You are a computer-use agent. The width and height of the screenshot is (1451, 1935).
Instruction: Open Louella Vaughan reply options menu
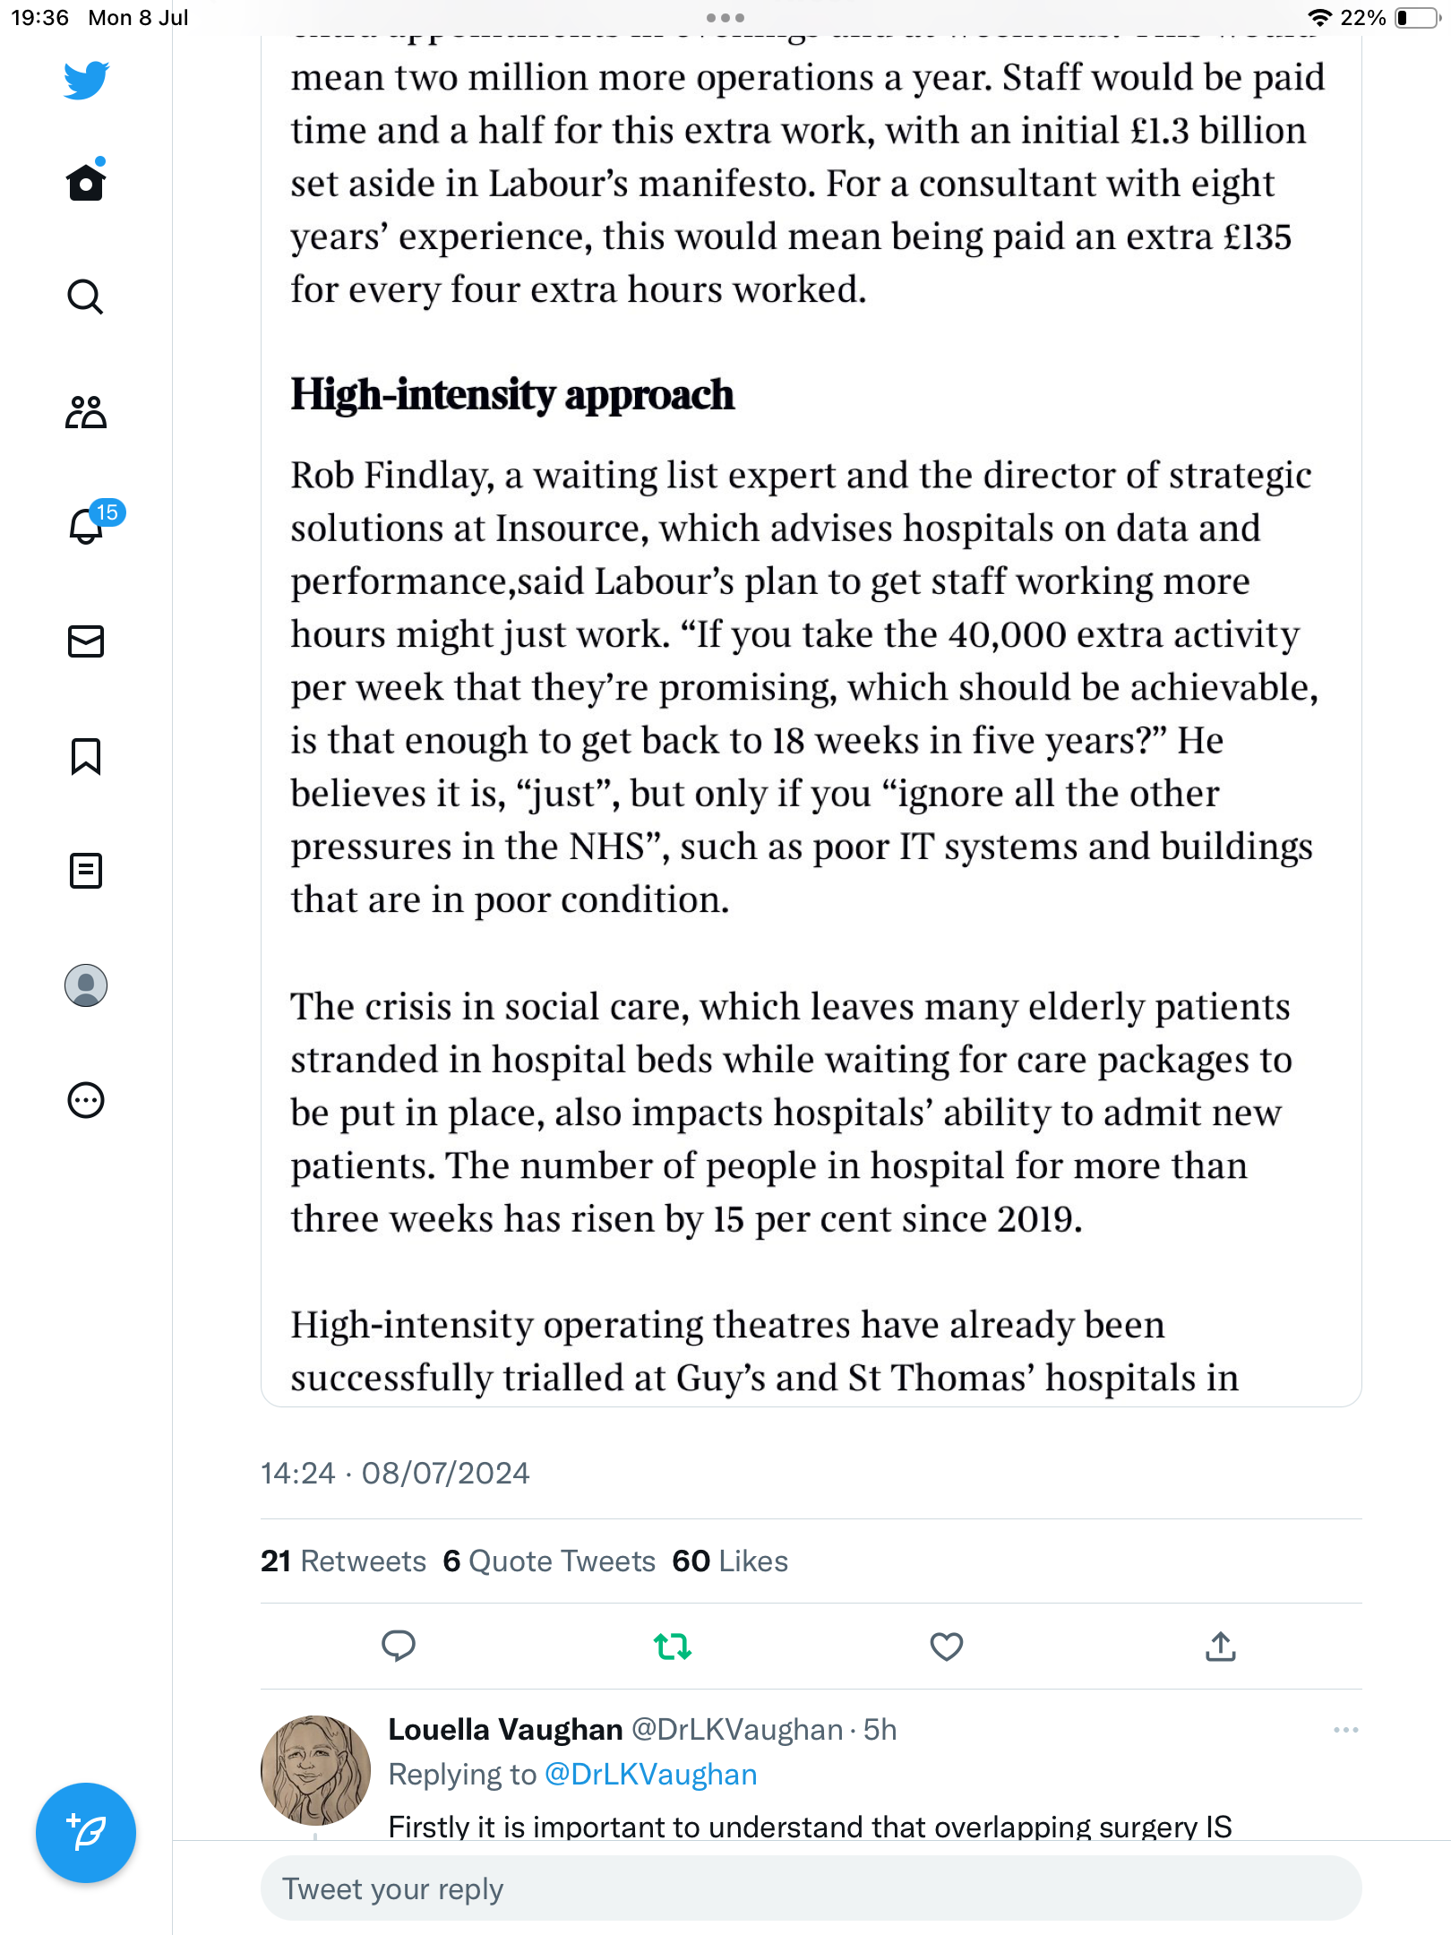[x=1345, y=1730]
